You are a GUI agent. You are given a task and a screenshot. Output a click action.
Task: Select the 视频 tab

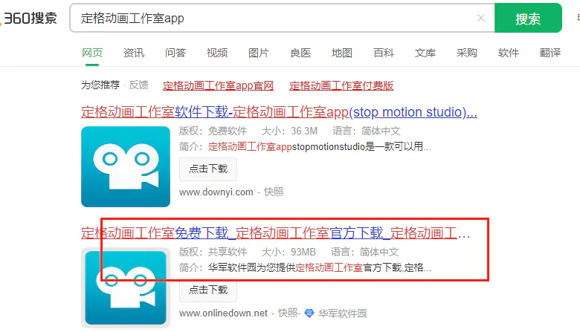[x=217, y=53]
